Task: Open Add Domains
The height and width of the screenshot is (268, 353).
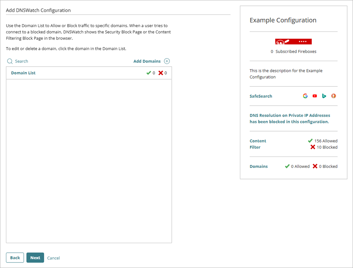Action: [x=147, y=61]
